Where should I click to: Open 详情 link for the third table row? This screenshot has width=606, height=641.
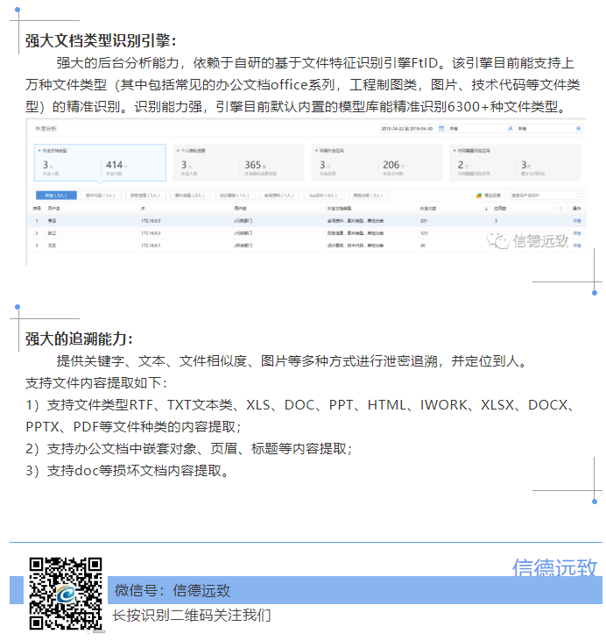coord(576,246)
